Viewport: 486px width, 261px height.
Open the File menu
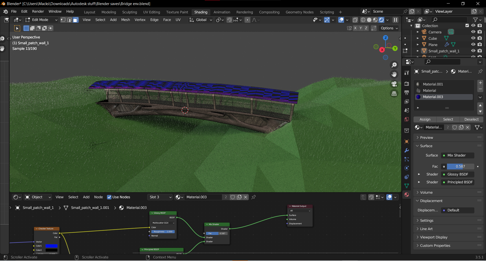coord(14,11)
